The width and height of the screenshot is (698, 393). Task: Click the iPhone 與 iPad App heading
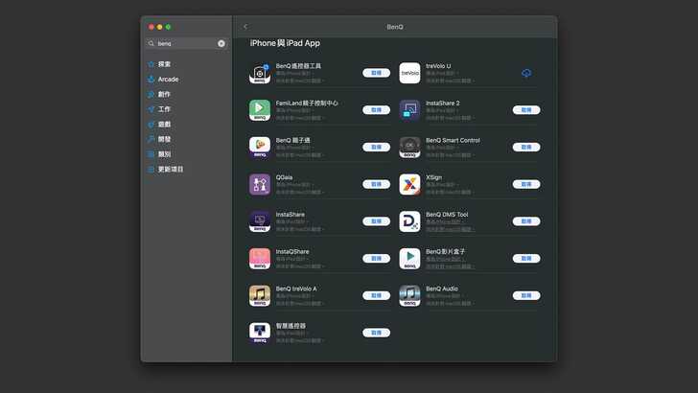(285, 43)
